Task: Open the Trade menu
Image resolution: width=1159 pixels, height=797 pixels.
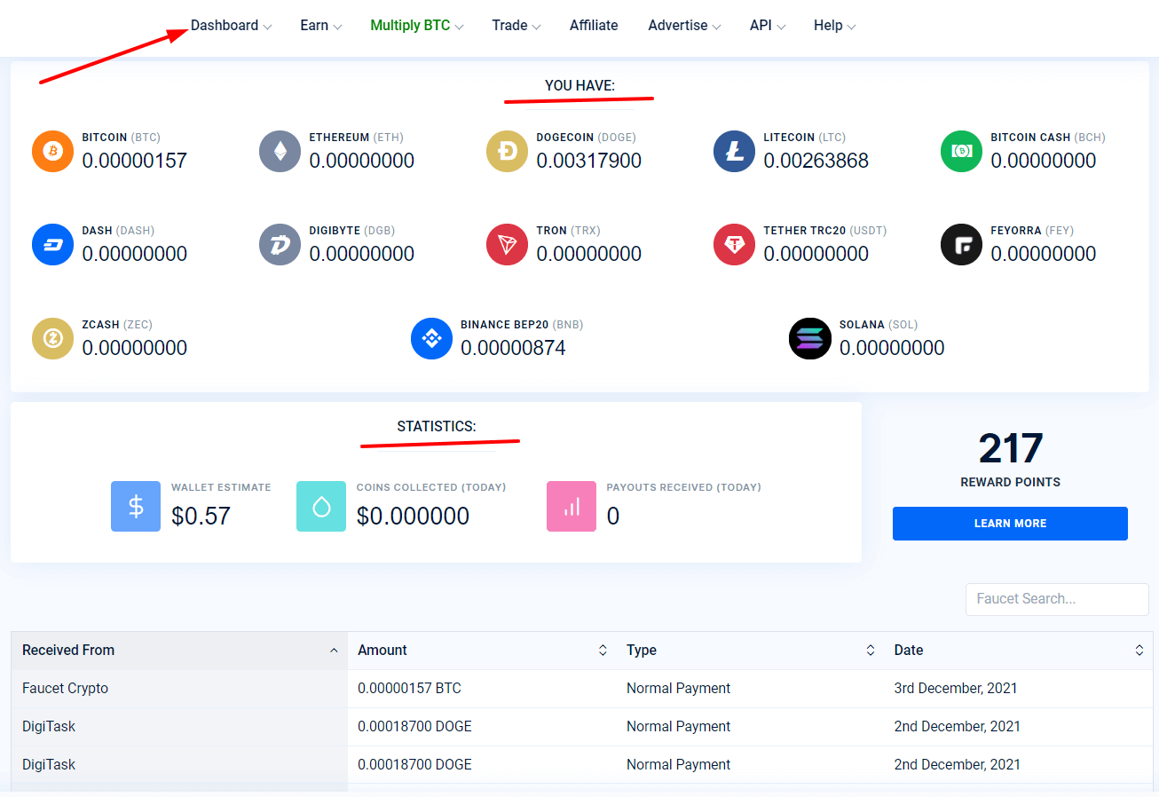Action: point(516,26)
